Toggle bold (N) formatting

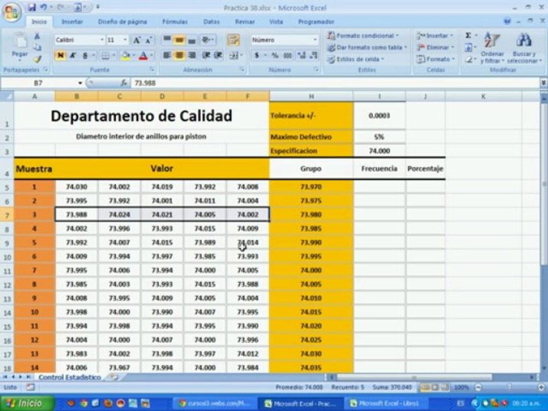[x=61, y=55]
